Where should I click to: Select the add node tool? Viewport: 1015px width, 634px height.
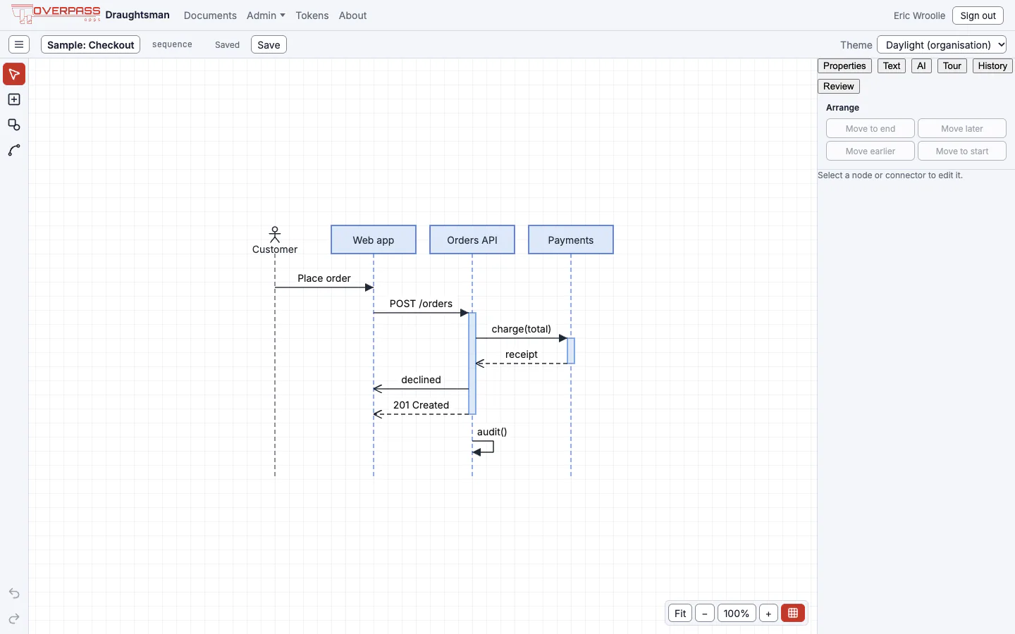[14, 99]
